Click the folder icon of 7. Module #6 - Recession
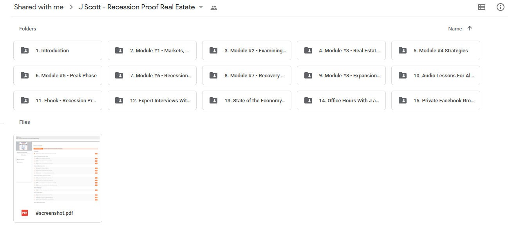The image size is (508, 230). tap(119, 75)
